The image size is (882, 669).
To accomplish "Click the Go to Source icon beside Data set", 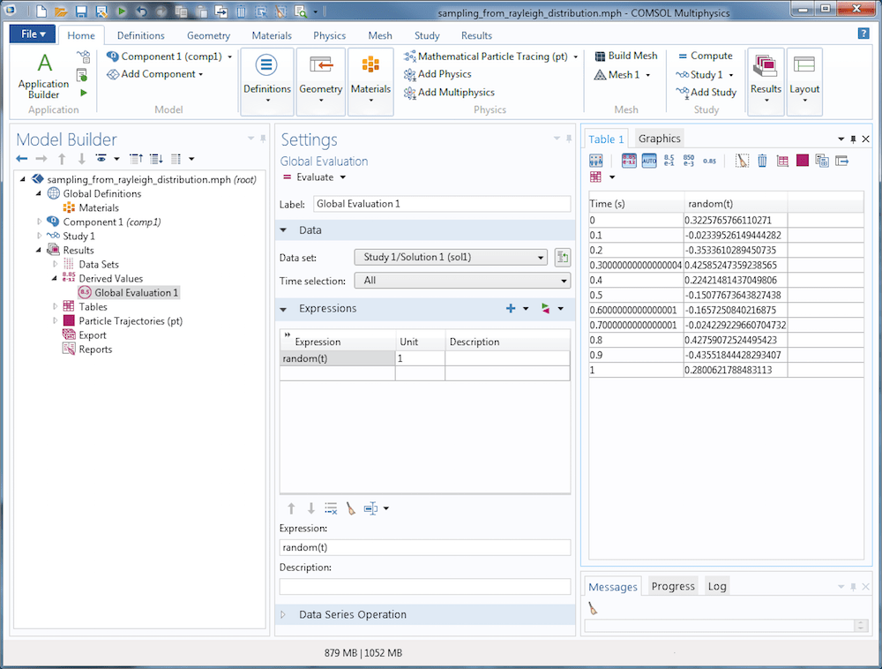I will click(562, 258).
